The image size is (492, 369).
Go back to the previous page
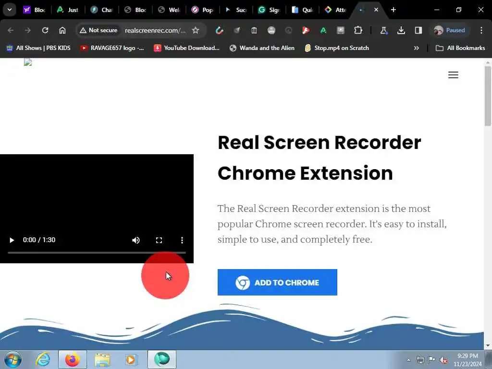[11, 30]
